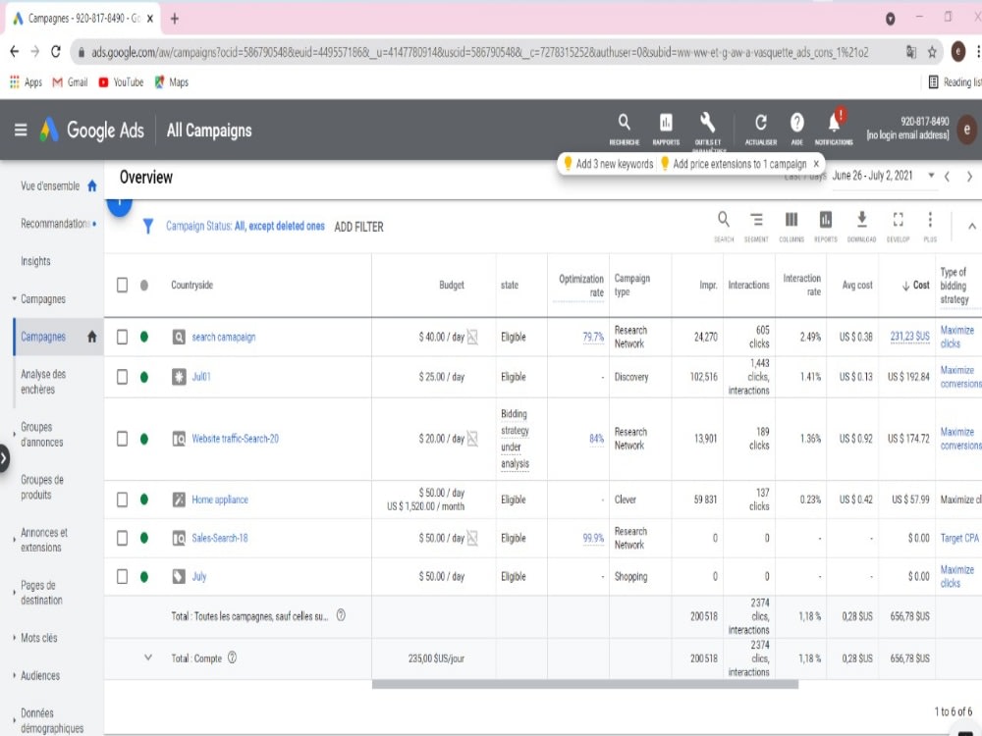982x736 pixels.
Task: Open a new browser tab
Action: (x=175, y=19)
